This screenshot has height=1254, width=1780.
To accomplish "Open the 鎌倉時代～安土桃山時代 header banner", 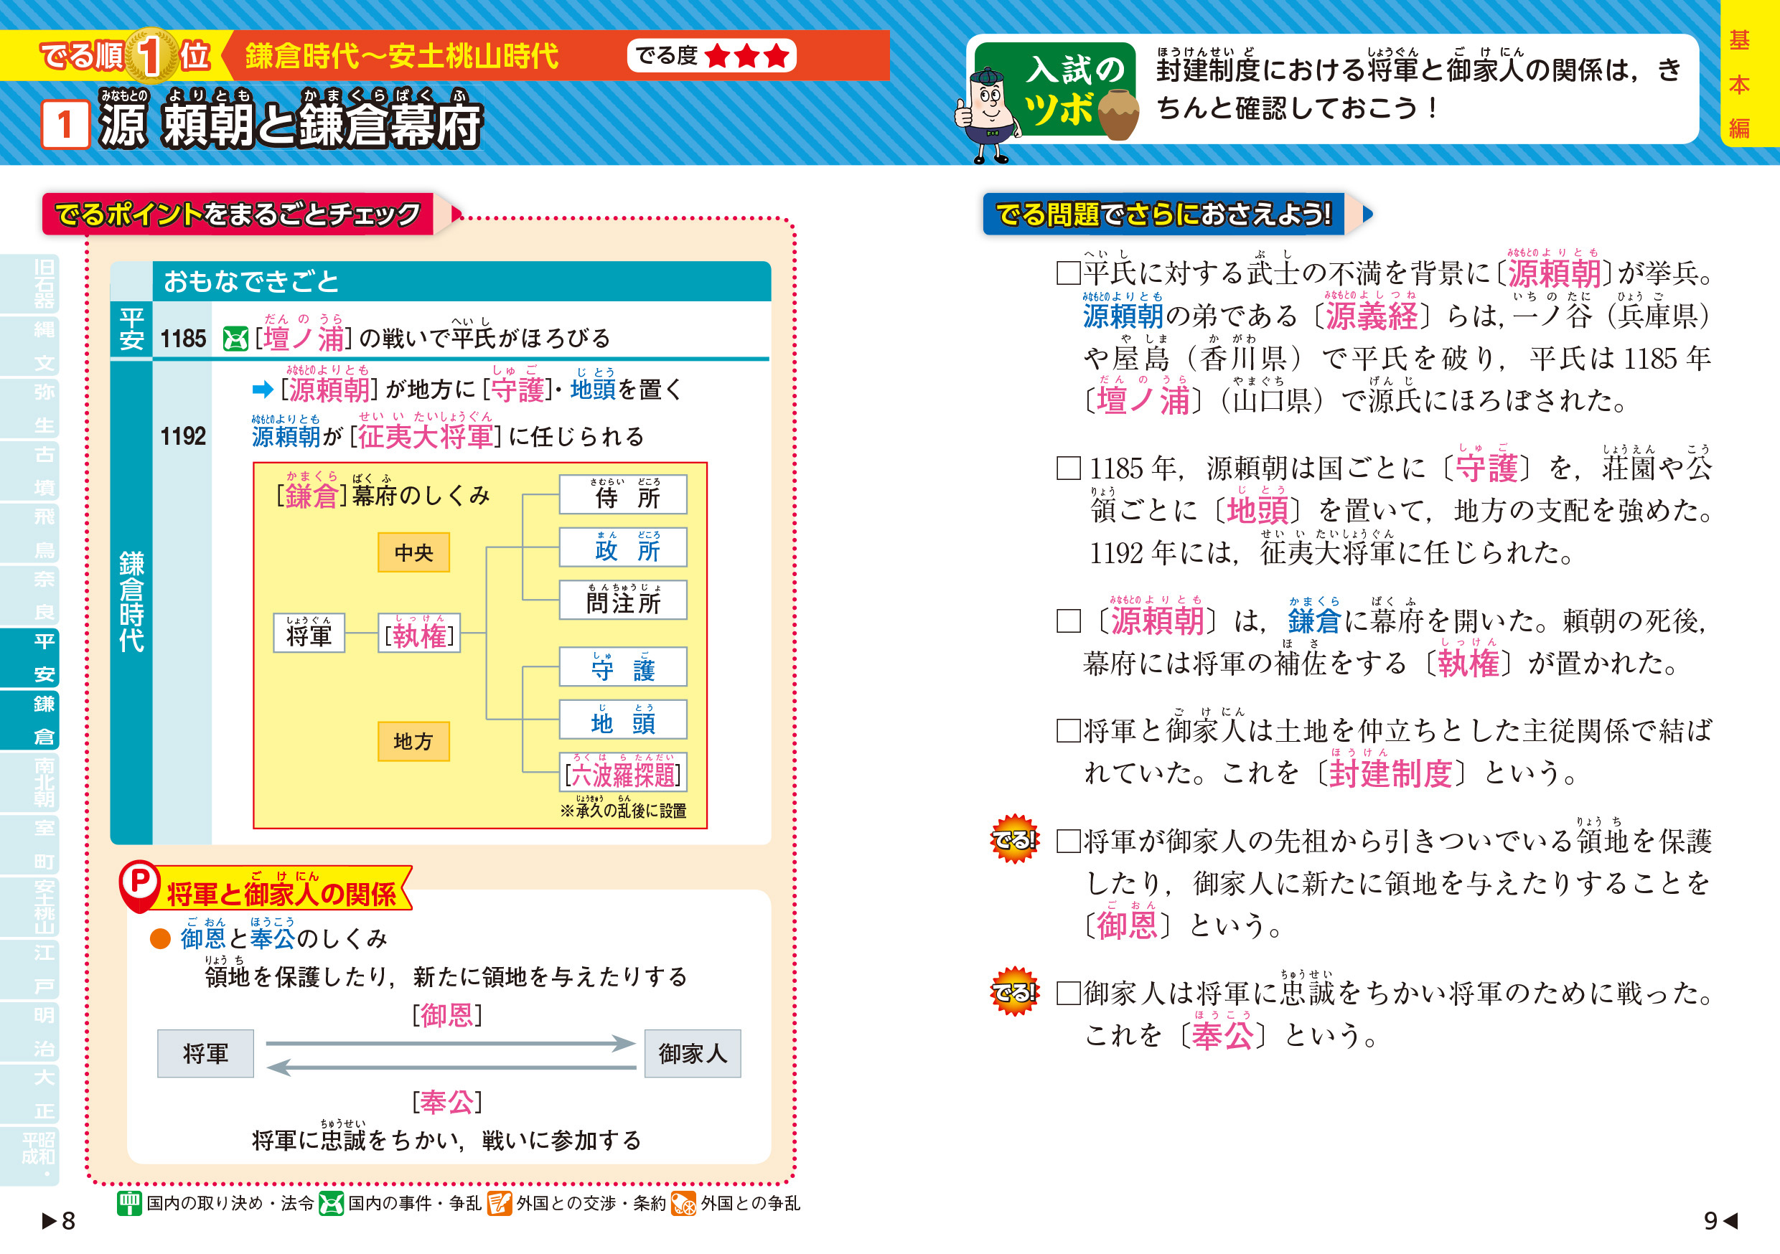I will 403,56.
